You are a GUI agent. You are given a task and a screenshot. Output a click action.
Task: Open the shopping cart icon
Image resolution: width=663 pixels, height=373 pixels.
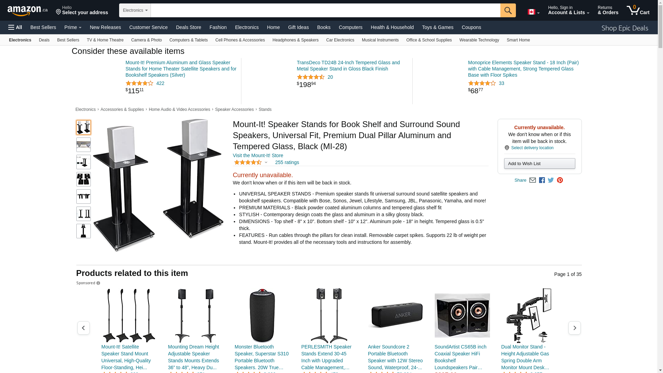point(638,10)
